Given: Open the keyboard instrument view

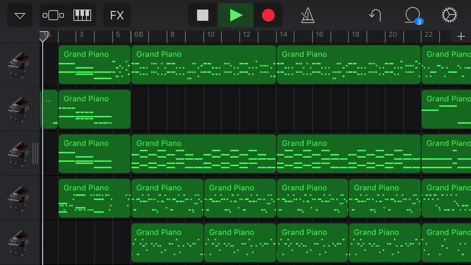Looking at the screenshot, I should 82,15.
